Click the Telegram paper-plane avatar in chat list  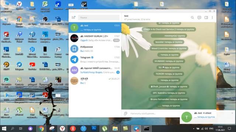tap(74, 59)
